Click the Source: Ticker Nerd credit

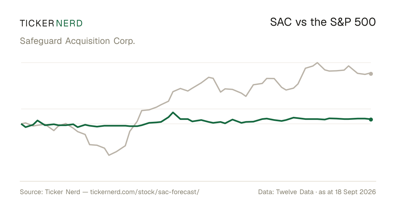point(50,192)
